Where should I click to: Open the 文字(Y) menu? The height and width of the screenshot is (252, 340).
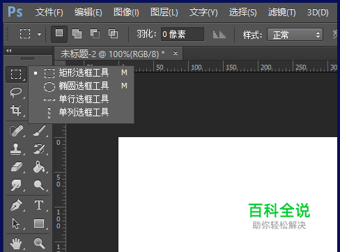[203, 12]
